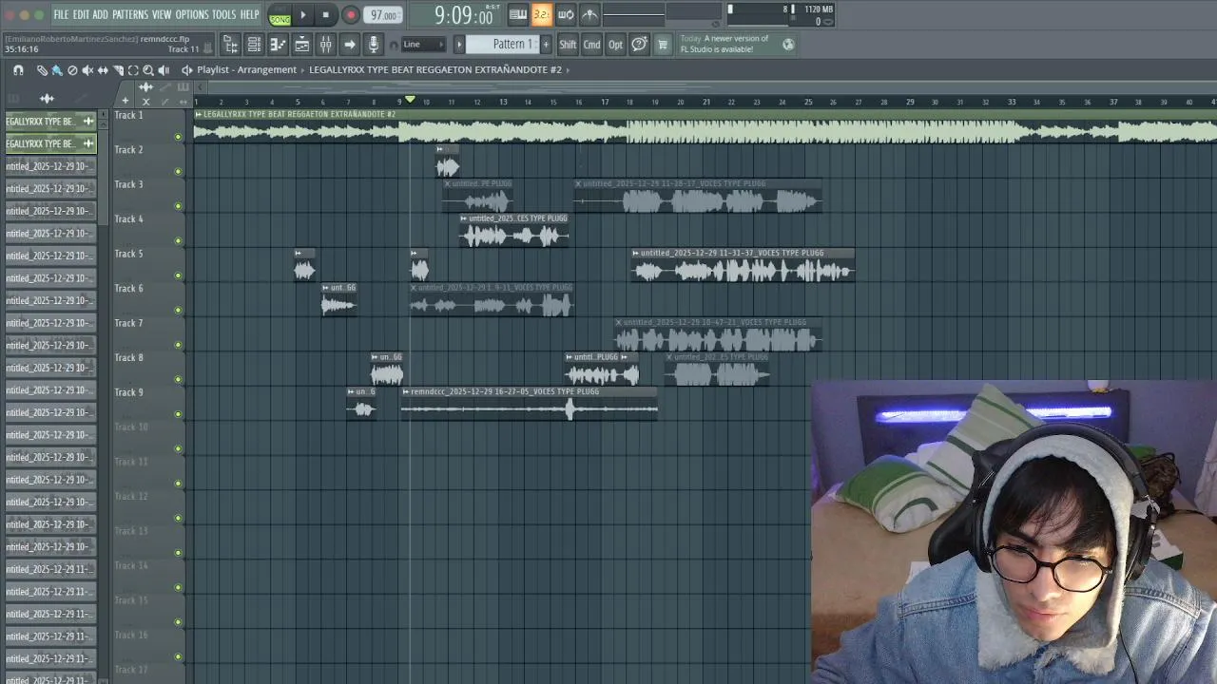
Task: Mute Track 6 with its green LED
Action: click(x=178, y=311)
